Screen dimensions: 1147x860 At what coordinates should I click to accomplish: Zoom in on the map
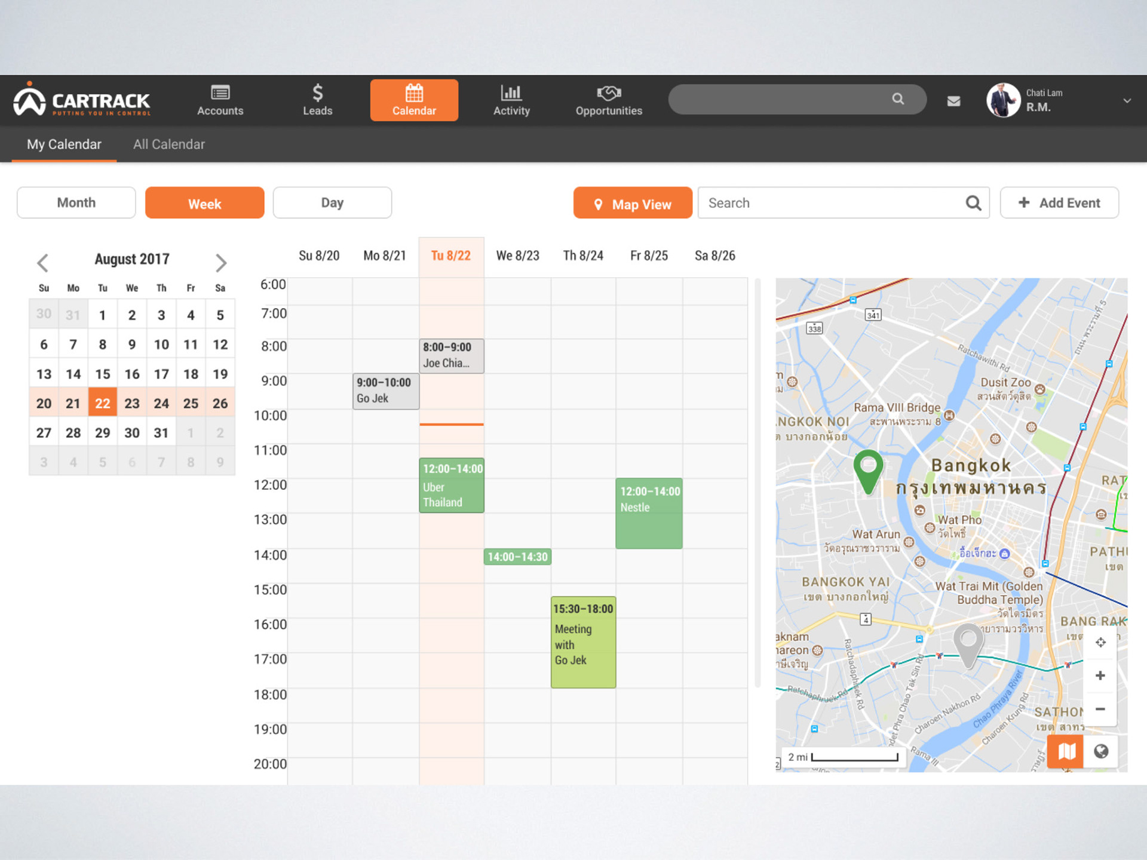point(1100,675)
